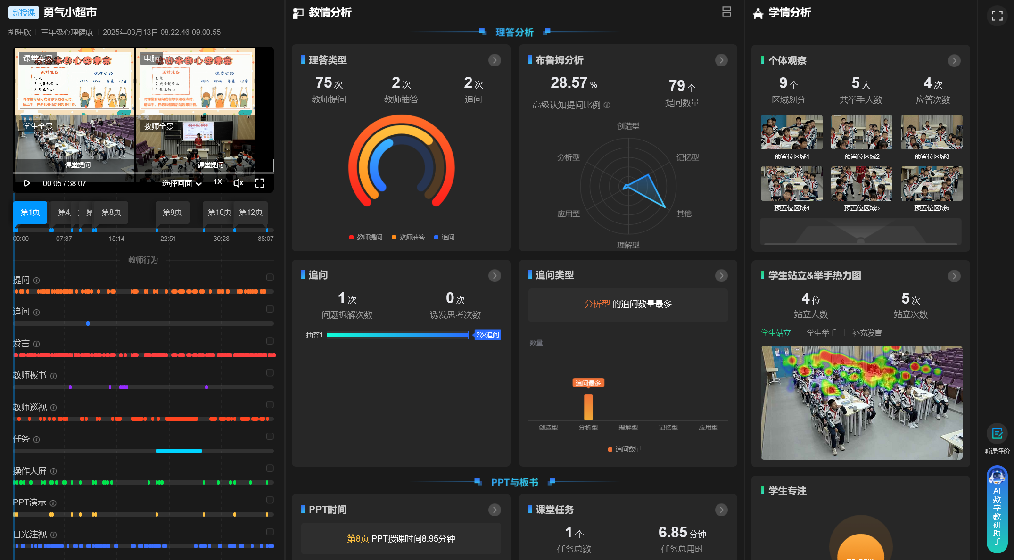The width and height of the screenshot is (1014, 560).
Task: Click the 教情分析 panel title icon
Action: click(x=298, y=13)
